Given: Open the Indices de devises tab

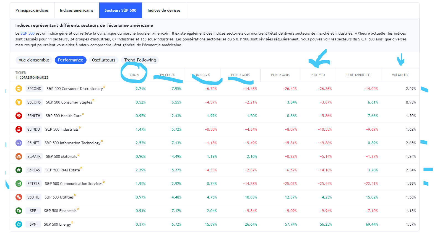Looking at the screenshot, I should click(164, 10).
